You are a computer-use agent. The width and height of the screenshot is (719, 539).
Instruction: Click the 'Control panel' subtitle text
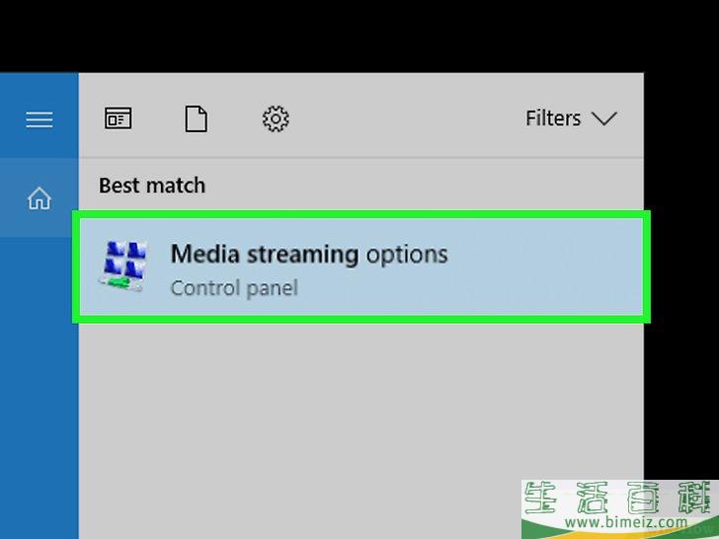(x=234, y=288)
